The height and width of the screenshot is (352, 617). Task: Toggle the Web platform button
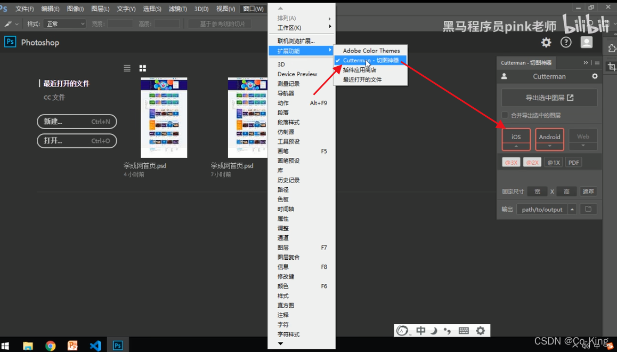[583, 137]
